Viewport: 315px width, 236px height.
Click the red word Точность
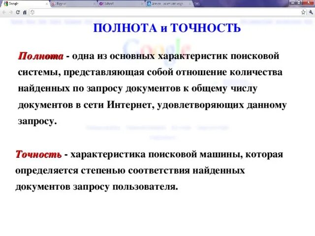click(x=38, y=154)
